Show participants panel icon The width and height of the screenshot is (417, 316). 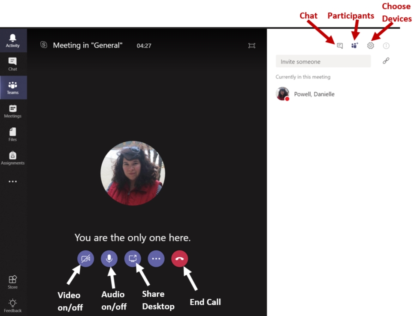[x=355, y=45]
